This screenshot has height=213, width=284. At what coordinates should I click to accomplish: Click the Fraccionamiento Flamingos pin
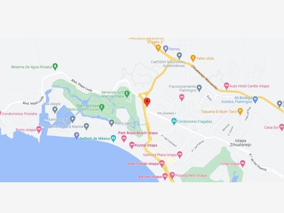click(x=199, y=88)
